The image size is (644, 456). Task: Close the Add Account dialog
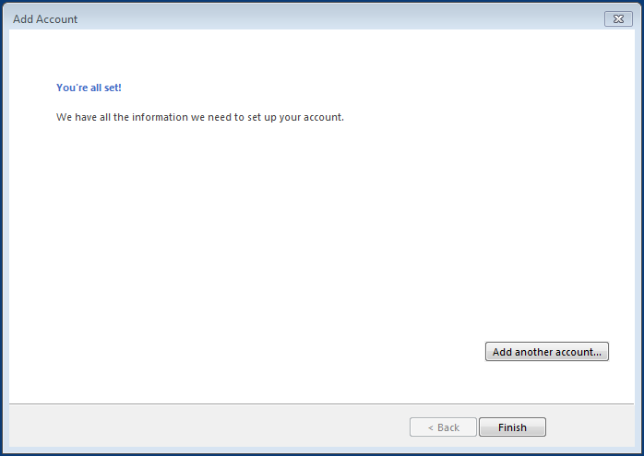[x=617, y=18]
